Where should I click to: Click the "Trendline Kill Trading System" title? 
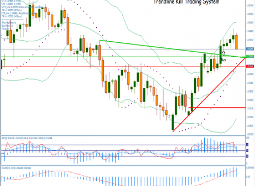click(187, 2)
